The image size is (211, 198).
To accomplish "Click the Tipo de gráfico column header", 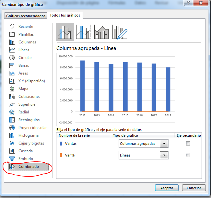I will tap(125, 135).
